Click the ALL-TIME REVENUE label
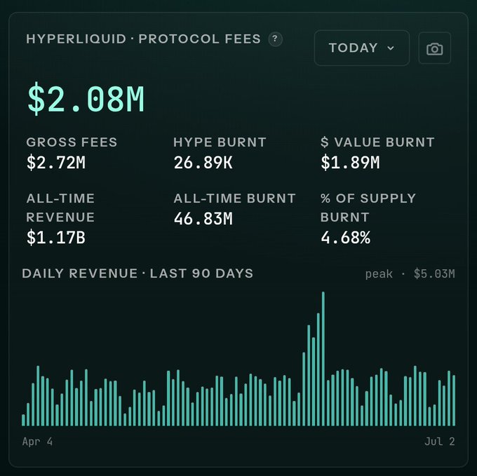 click(60, 208)
